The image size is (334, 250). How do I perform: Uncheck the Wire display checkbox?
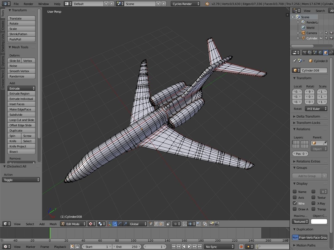(x=295, y=203)
